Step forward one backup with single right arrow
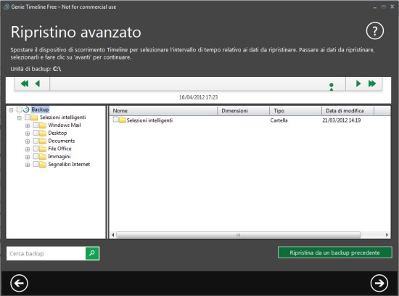This screenshot has width=399, height=296. pos(358,83)
